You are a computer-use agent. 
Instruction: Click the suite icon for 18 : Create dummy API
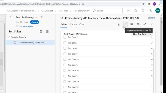coord(15,43)
